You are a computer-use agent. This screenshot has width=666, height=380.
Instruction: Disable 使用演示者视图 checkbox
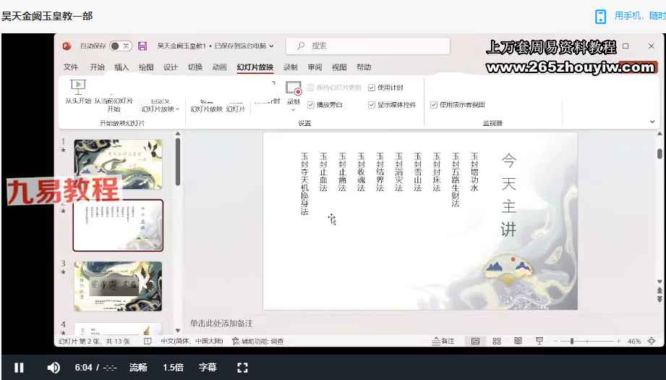coord(434,105)
